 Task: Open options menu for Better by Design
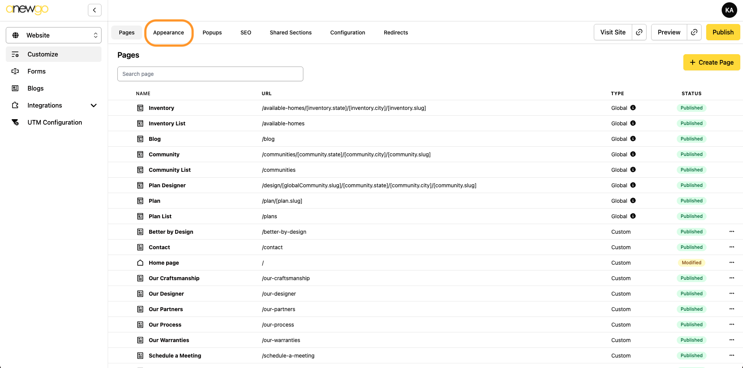click(x=731, y=231)
